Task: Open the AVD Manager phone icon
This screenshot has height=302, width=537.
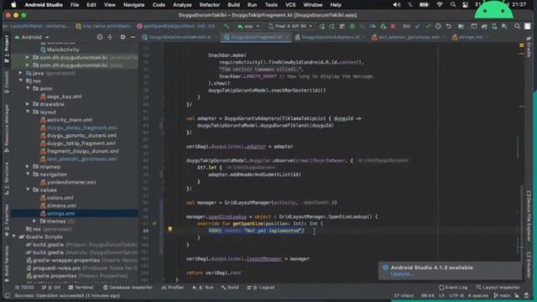Action: pyautogui.click(x=494, y=26)
